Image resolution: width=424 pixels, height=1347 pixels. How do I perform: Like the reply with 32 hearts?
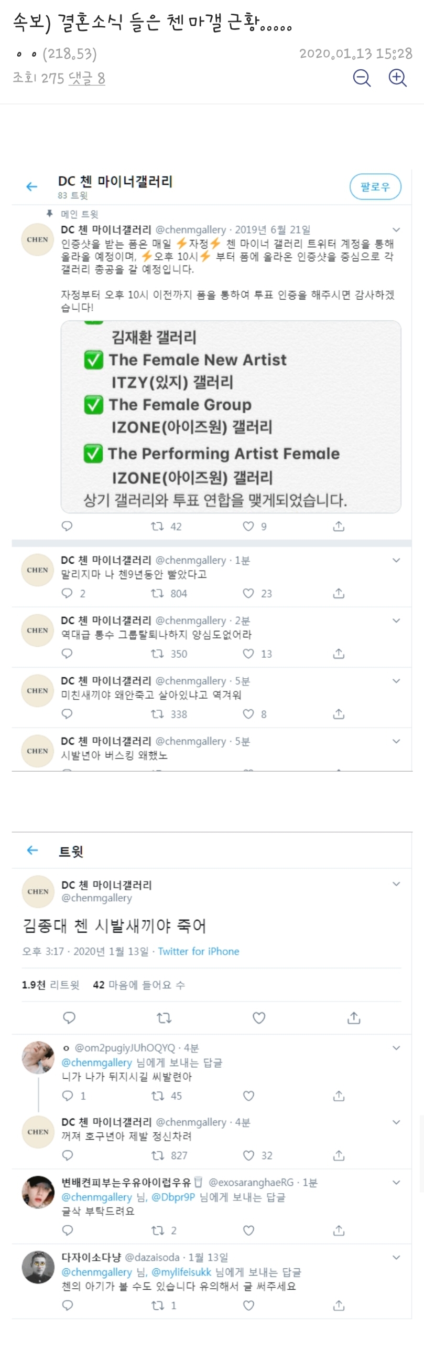tap(249, 1155)
